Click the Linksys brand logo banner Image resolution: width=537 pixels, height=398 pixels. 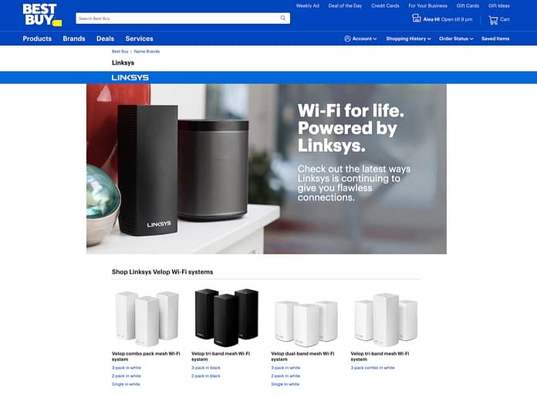[x=130, y=78]
